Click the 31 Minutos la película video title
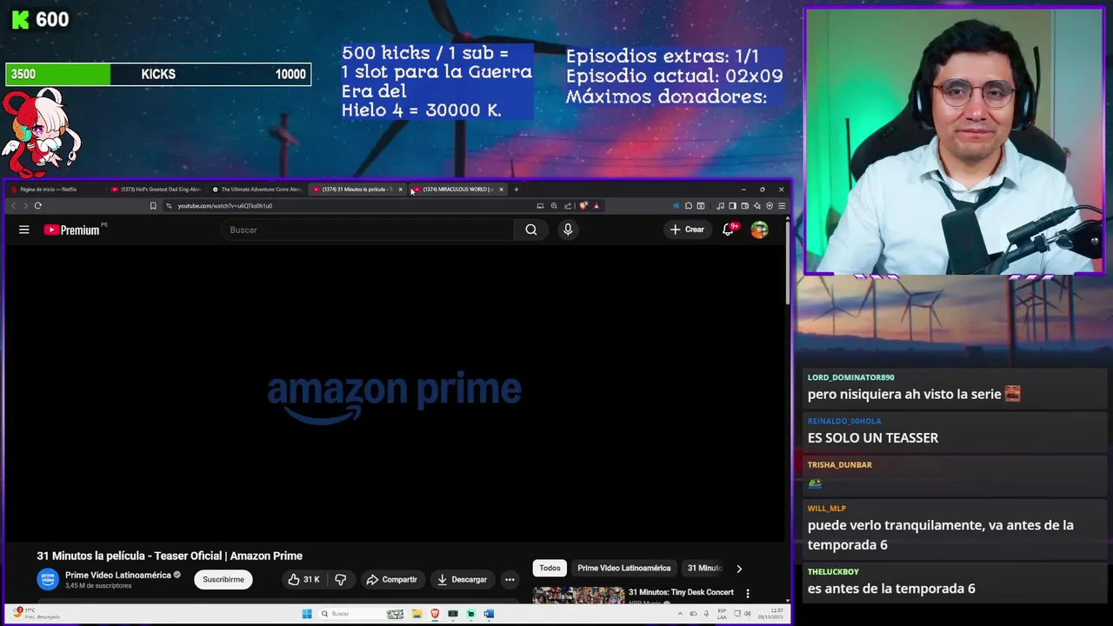The image size is (1113, 626). [170, 556]
